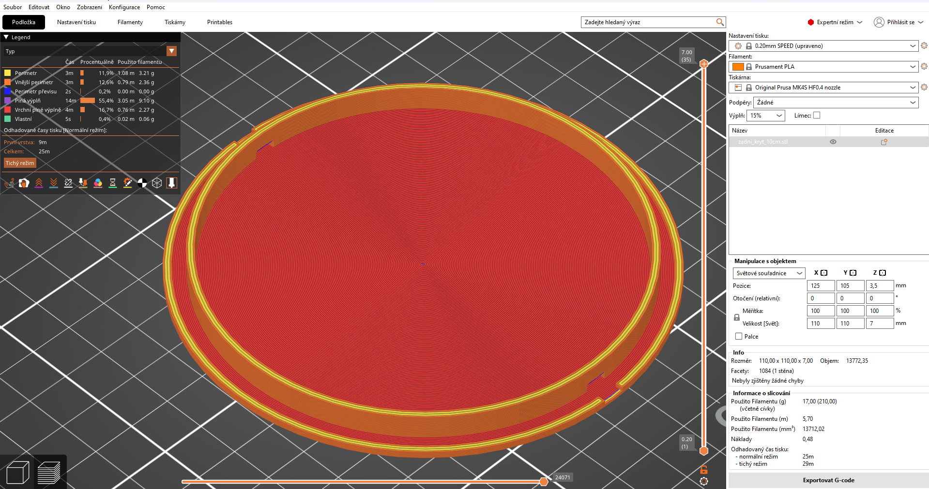The width and height of the screenshot is (929, 489).
Task: Toggle shells wireframe cube icon
Action: [157, 183]
